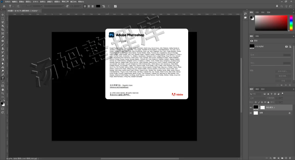295x160 pixels.
Task: Select the Eyedropper tool
Action: tap(3, 37)
